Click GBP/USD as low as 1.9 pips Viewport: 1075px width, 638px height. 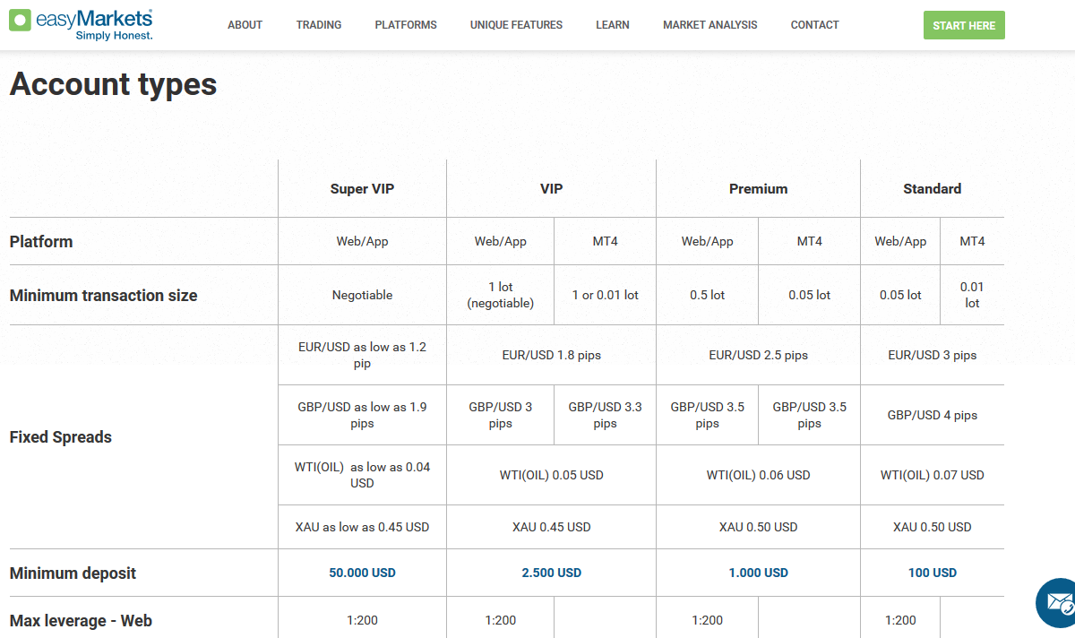pyautogui.click(x=362, y=415)
